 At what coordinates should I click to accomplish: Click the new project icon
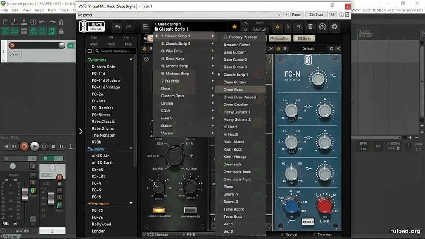pos(5,22)
